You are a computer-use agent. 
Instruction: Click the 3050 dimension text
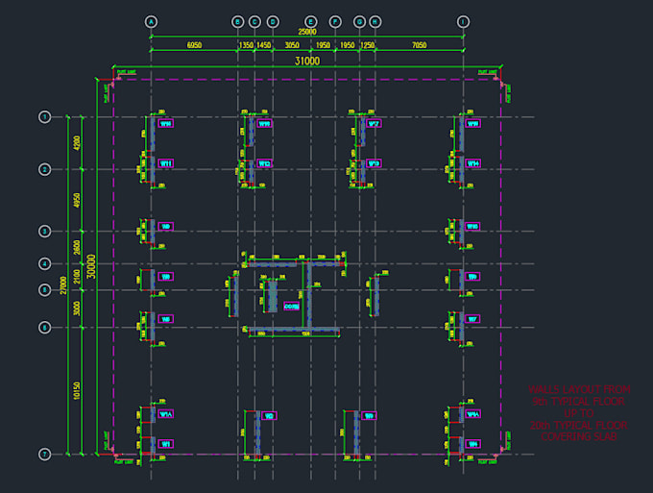[292, 45]
